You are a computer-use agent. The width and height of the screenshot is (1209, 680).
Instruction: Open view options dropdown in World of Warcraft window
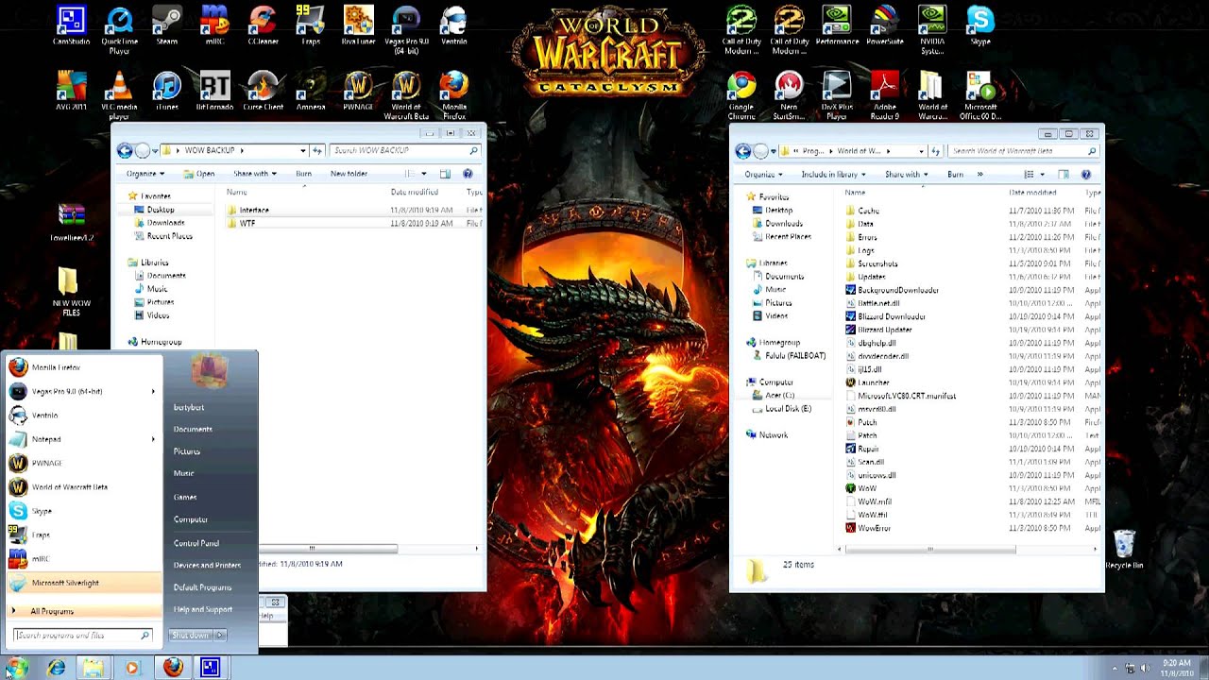pyautogui.click(x=1042, y=174)
